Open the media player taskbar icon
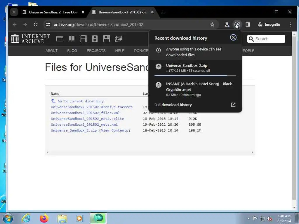This screenshot has width=299, height=224. click(x=79, y=218)
